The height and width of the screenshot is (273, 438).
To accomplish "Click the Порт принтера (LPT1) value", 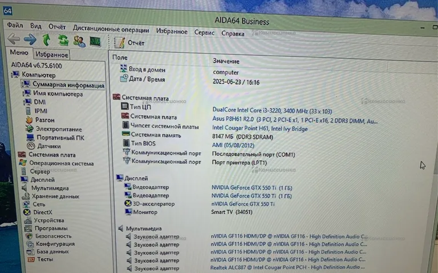I will (x=240, y=163).
